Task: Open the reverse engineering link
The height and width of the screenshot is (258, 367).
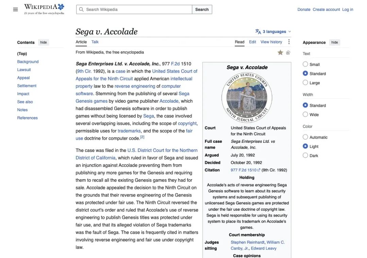Action: pyautogui.click(x=135, y=86)
